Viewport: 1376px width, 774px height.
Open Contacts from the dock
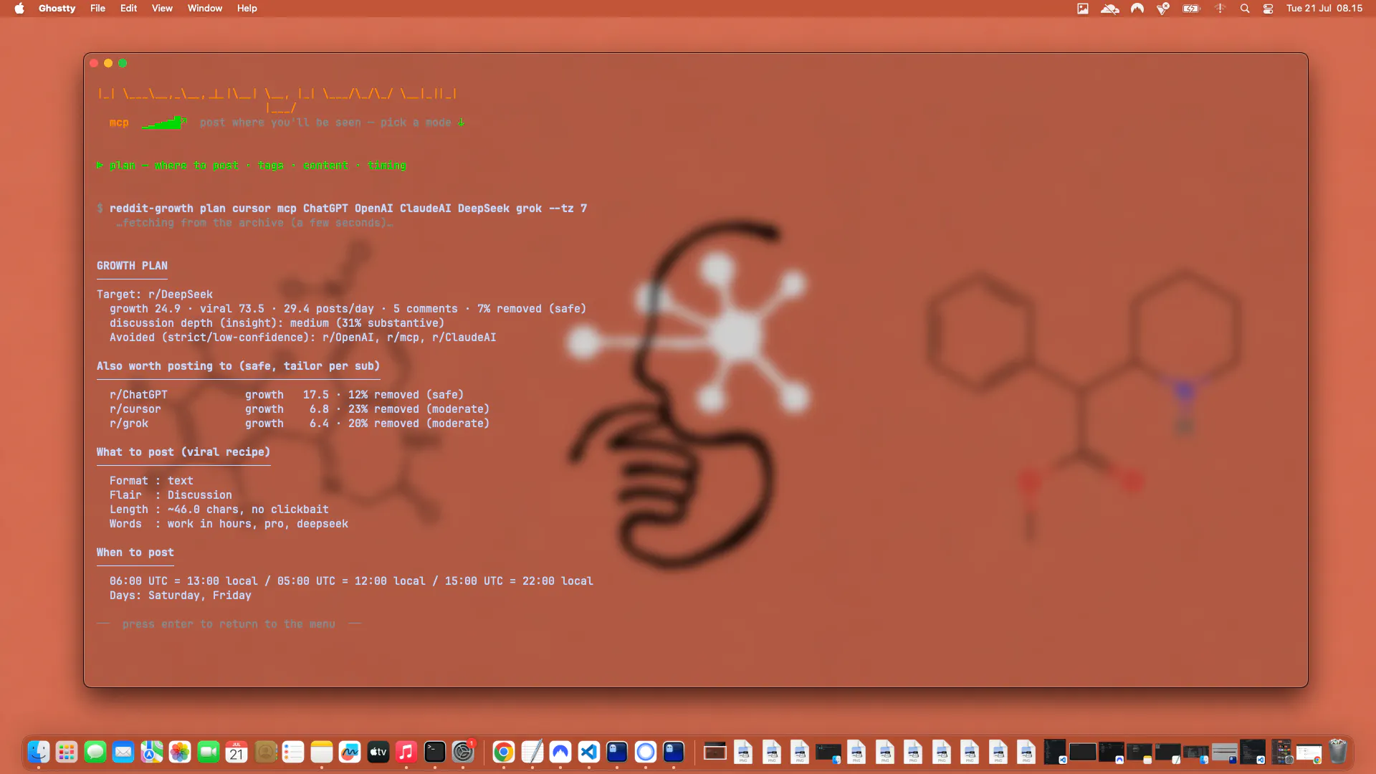tap(265, 752)
